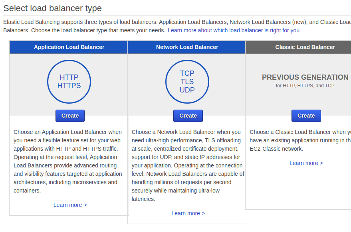Open Learn more under Application Load Balancer

70,205
